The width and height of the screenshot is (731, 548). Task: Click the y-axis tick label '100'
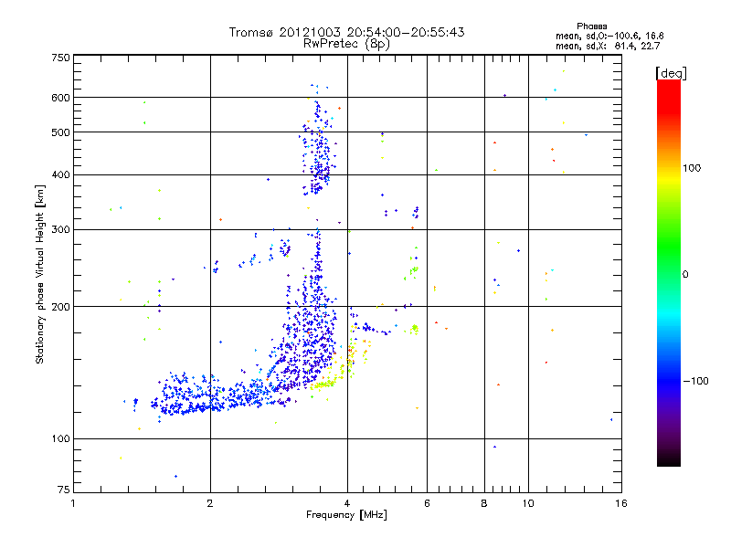point(60,438)
